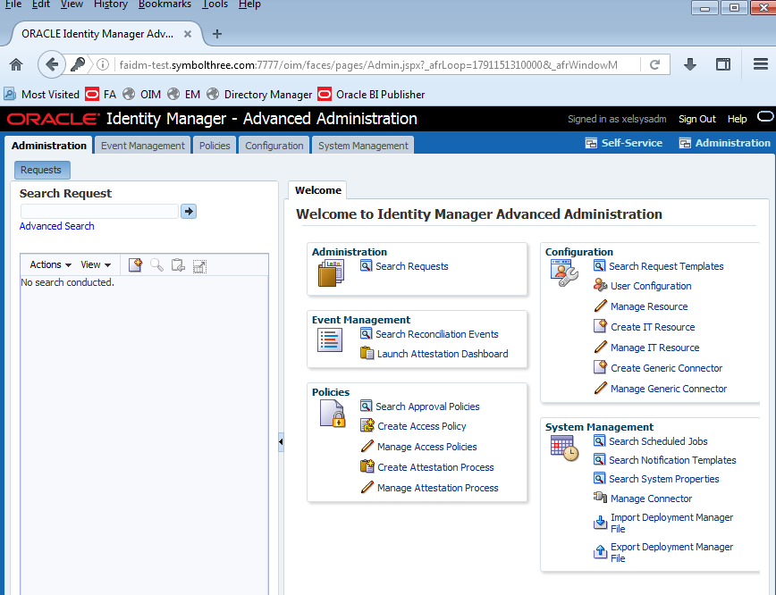The image size is (776, 595).
Task: Open the Actions dropdown menu
Action: (x=51, y=264)
